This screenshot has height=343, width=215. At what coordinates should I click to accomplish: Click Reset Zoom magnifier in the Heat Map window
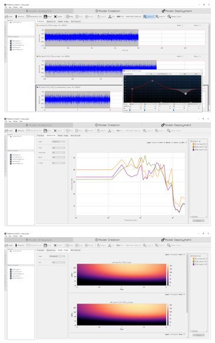168,245
